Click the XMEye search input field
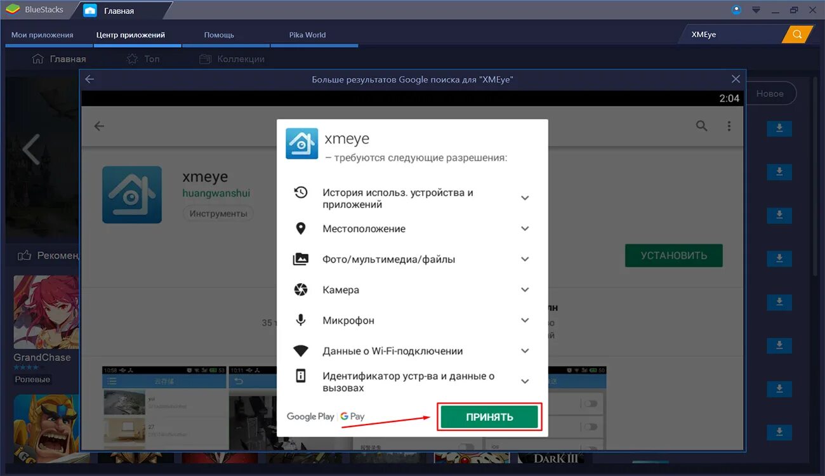 pyautogui.click(x=732, y=34)
